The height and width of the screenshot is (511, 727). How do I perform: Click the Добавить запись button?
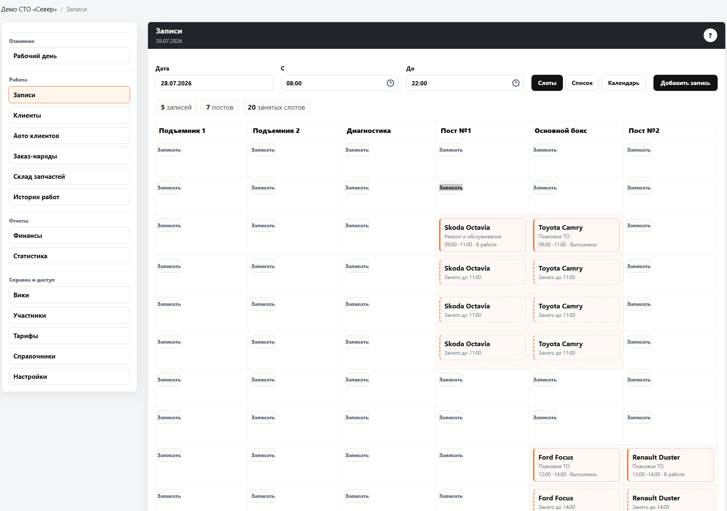tap(685, 83)
